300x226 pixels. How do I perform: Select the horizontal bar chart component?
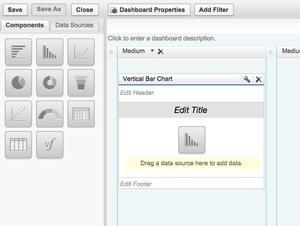[19, 51]
